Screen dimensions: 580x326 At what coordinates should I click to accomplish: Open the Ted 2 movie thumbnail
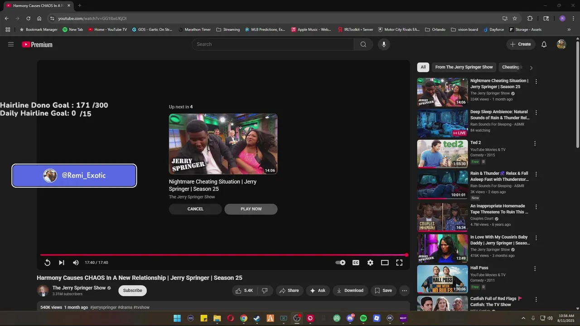point(442,154)
